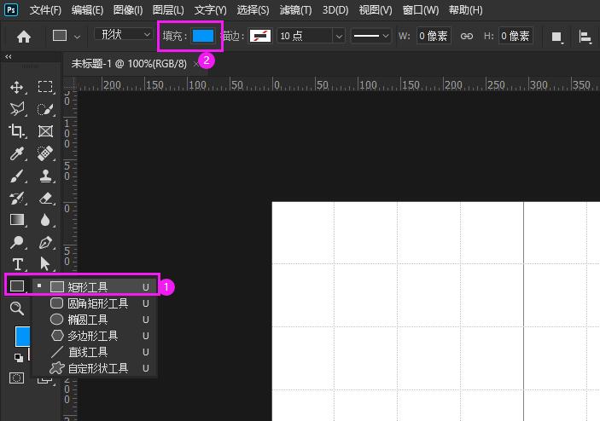Select the Quick Selection tool
Image resolution: width=600 pixels, height=421 pixels.
(x=45, y=109)
